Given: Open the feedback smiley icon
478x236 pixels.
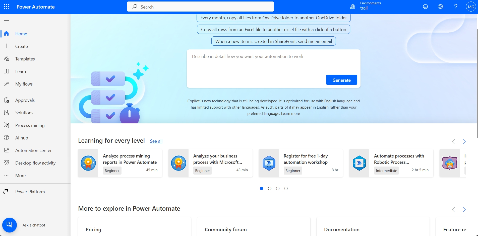Looking at the screenshot, I should [x=425, y=7].
